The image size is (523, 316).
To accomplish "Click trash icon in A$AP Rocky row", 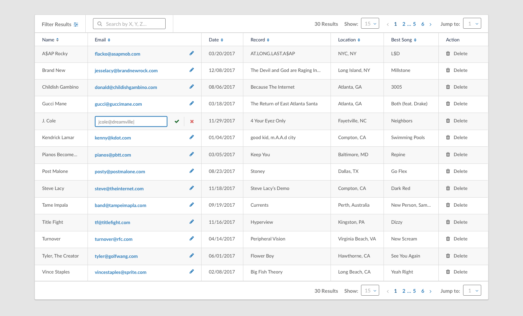I will pos(448,53).
